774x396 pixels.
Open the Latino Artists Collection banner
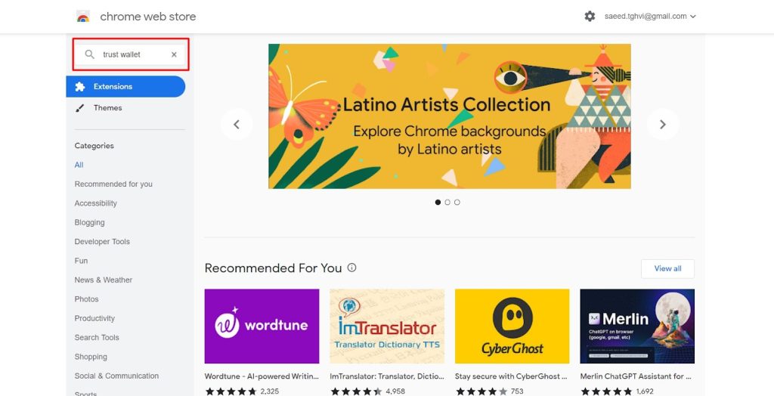click(x=449, y=116)
